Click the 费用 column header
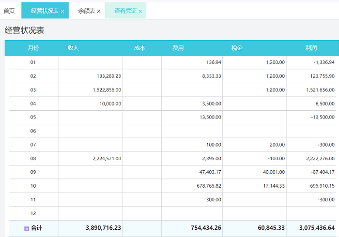The image size is (339, 237). pyautogui.click(x=178, y=48)
